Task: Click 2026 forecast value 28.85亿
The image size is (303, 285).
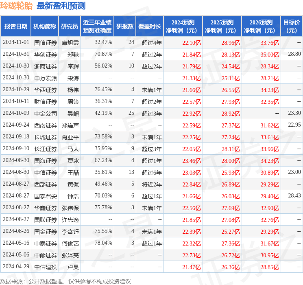Action: pyautogui.click(x=270, y=267)
